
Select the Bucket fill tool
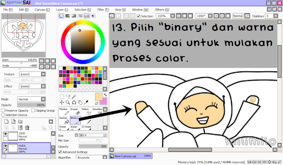click(x=64, y=120)
